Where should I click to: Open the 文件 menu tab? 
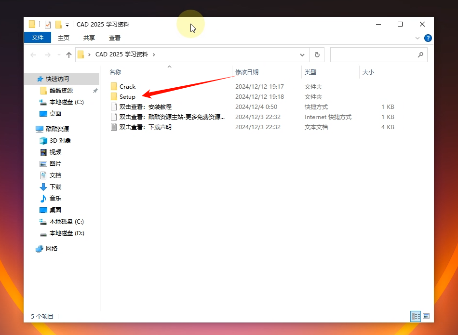click(x=37, y=38)
